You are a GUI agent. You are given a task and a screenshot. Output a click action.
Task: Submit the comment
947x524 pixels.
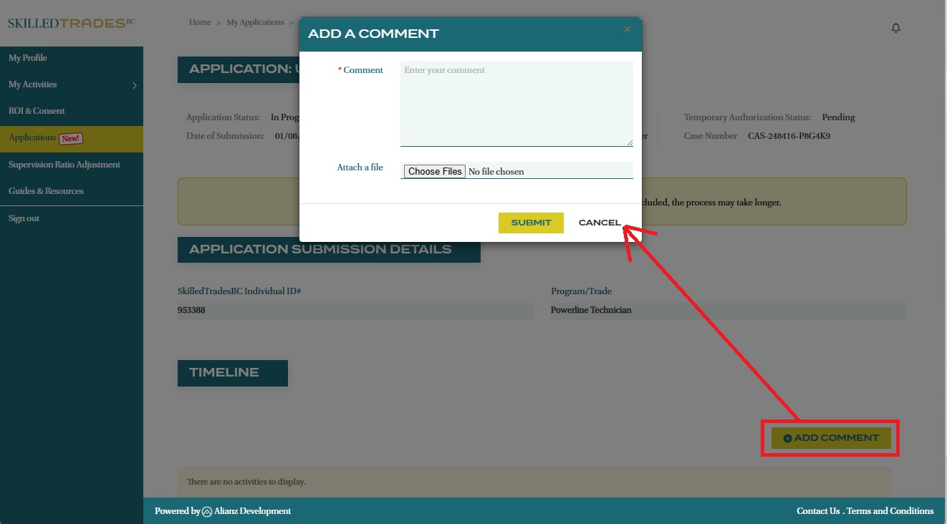pos(531,223)
